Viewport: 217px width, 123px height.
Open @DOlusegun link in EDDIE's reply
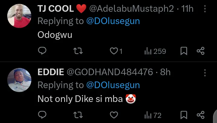tap(113, 85)
